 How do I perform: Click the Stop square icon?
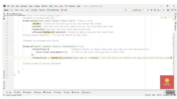pyautogui.click(x=163, y=10)
